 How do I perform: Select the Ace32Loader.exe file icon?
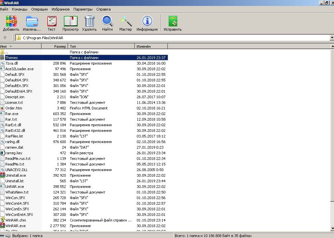click(2, 69)
